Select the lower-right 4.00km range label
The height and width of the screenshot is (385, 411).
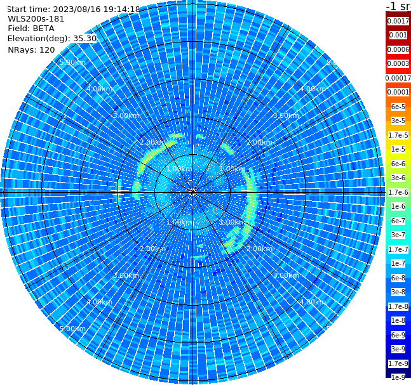pyautogui.click(x=313, y=302)
